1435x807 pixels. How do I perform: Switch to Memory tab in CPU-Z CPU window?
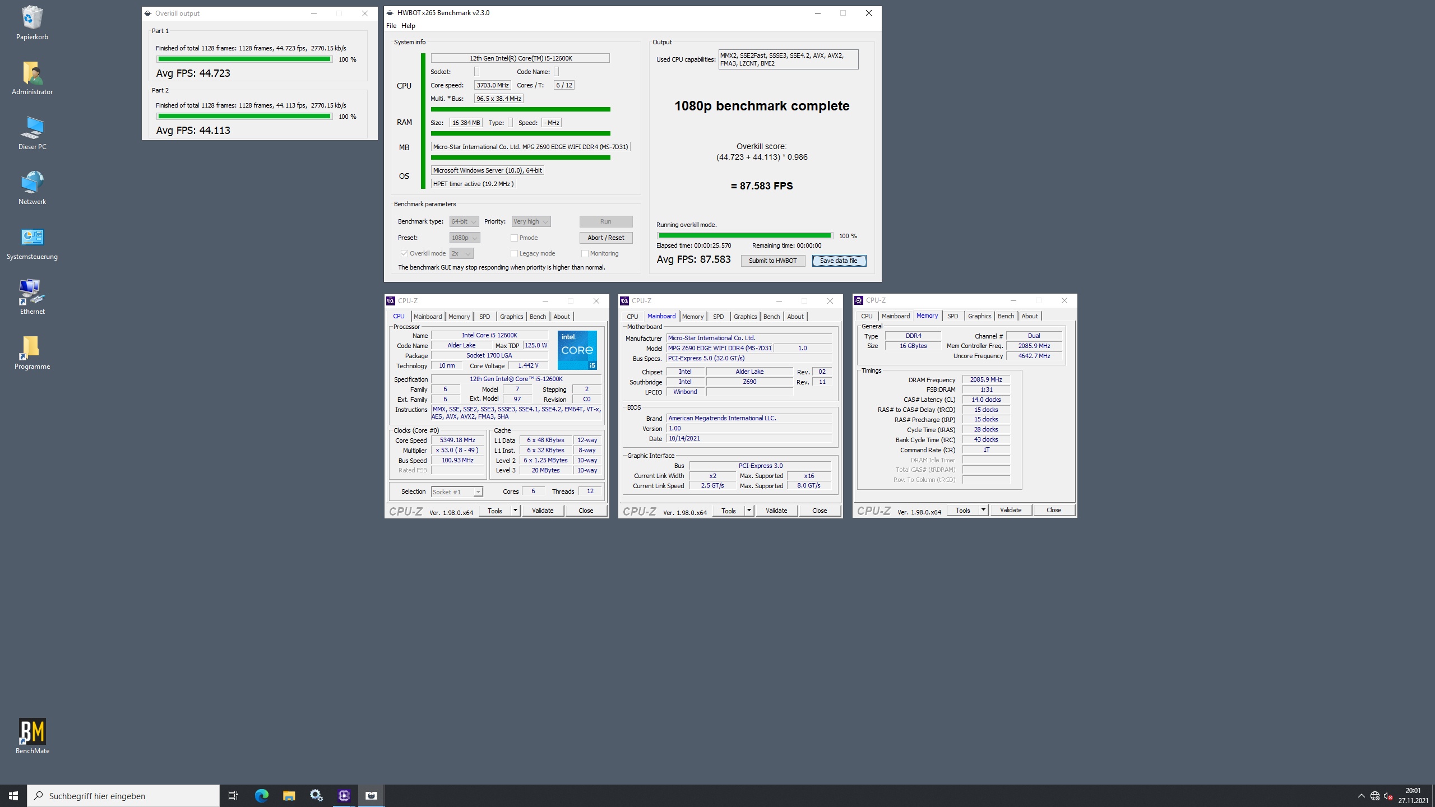pyautogui.click(x=459, y=317)
